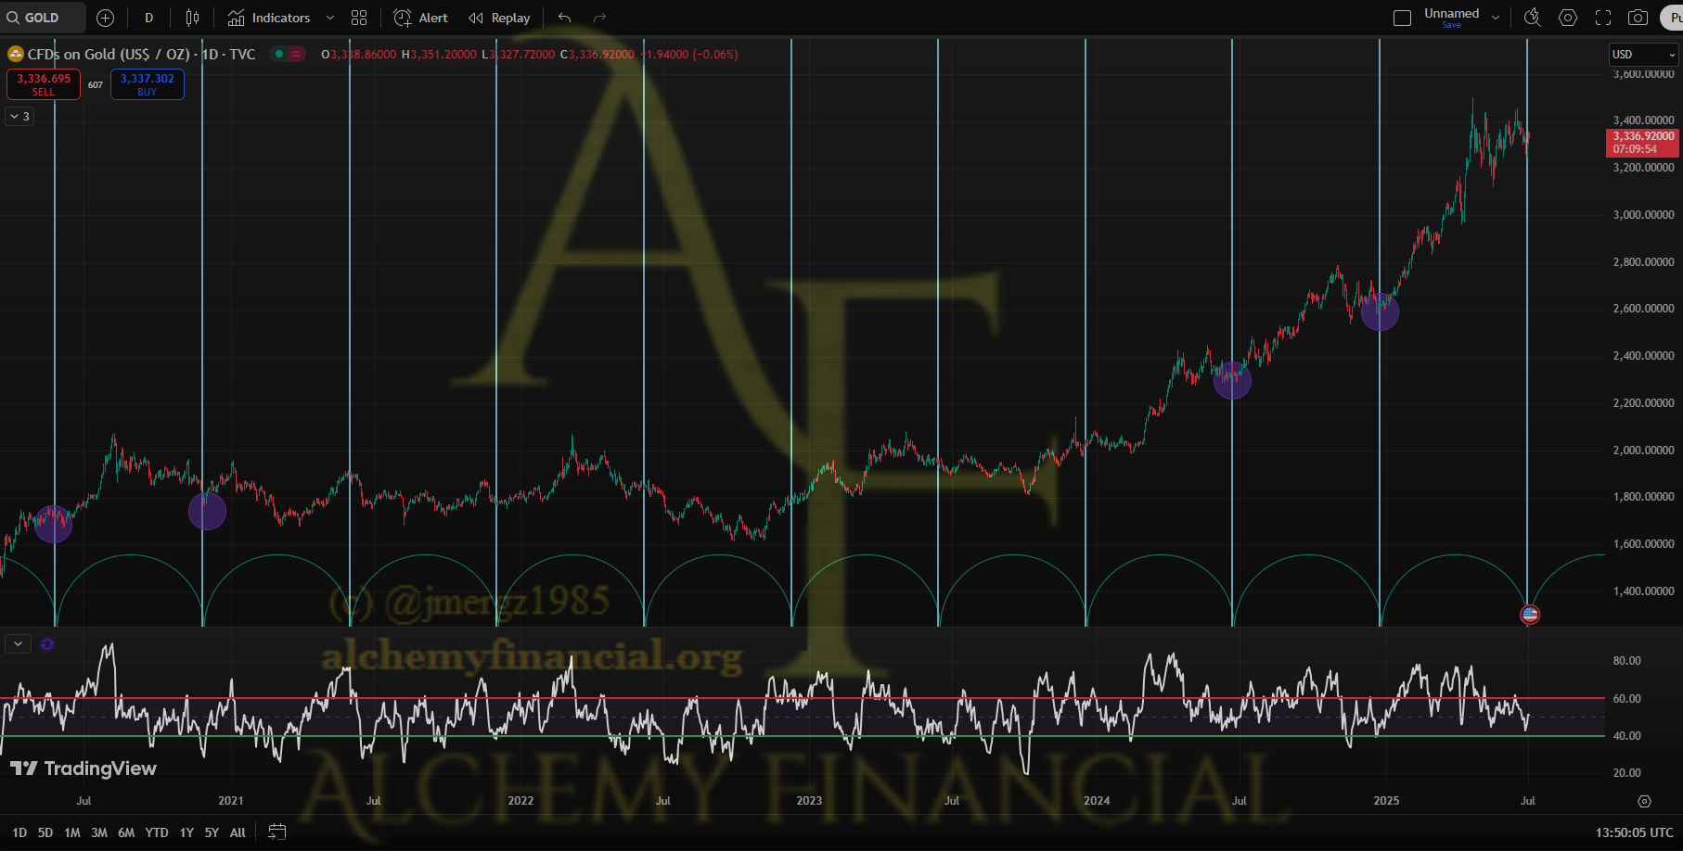Select the 5D time range
The image size is (1683, 851).
(x=45, y=832)
